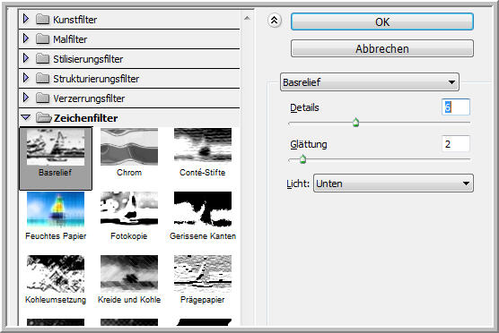Click the Malfilter category label

click(x=70, y=39)
